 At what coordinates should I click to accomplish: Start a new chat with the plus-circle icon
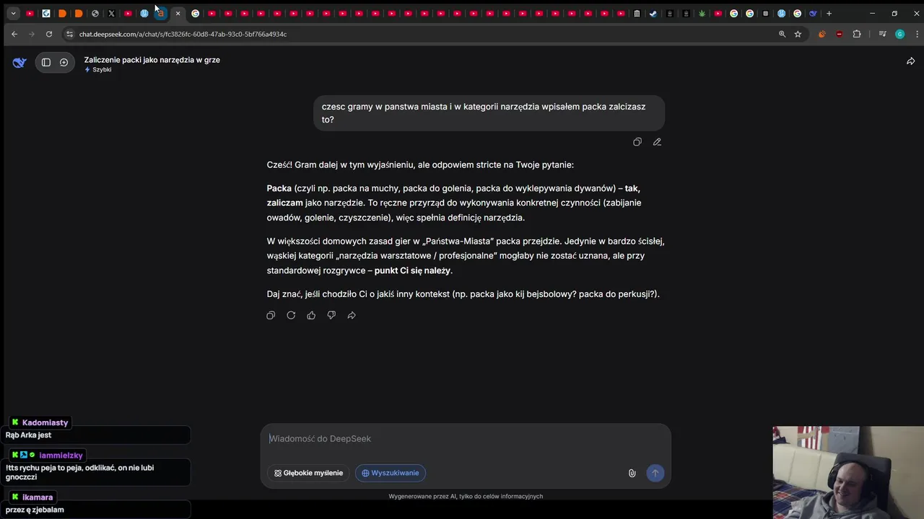click(64, 63)
